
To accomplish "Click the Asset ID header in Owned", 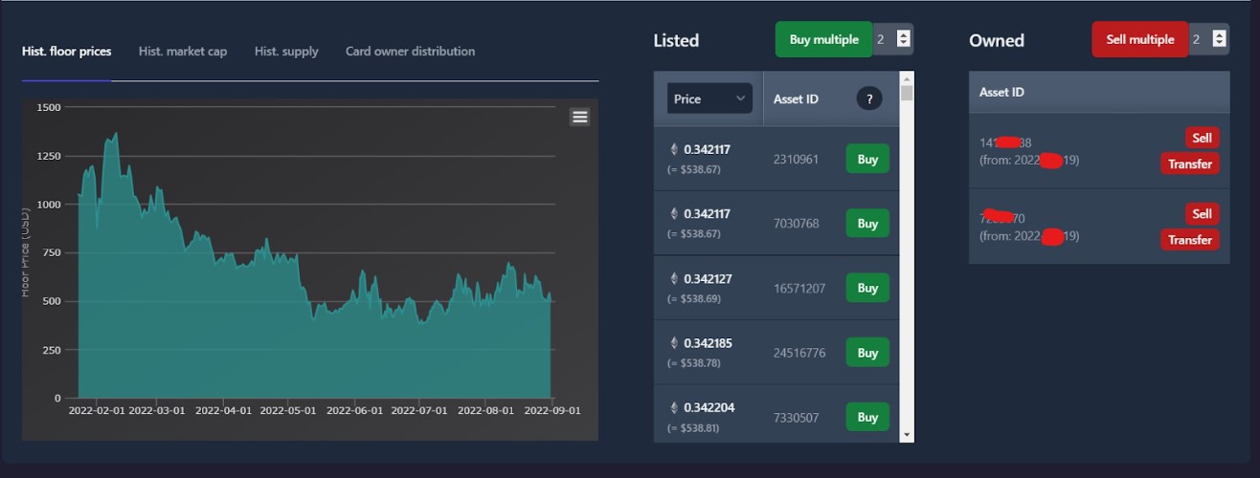I will tap(1001, 92).
